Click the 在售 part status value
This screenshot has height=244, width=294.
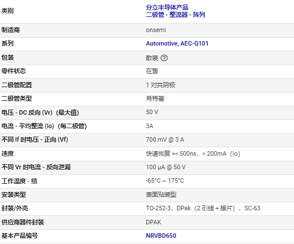[152, 71]
